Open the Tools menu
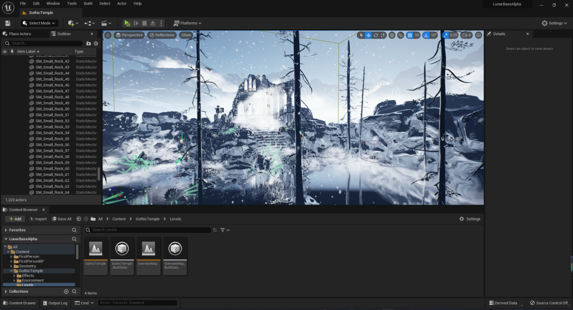Viewport: 573px width, 310px height. [x=72, y=3]
